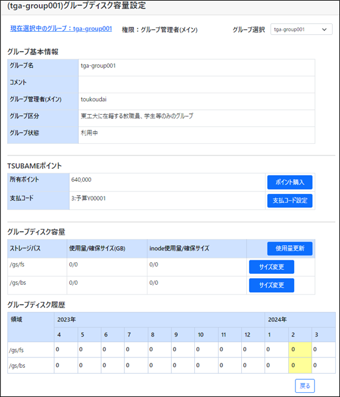Screen dimensions: 340x397
Task: Click the 戻る button
Action: tap(305, 386)
